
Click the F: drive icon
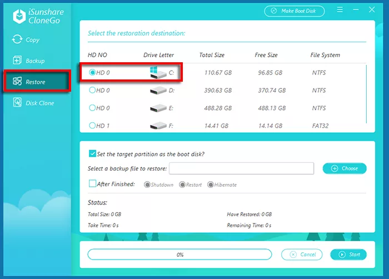[158, 126]
